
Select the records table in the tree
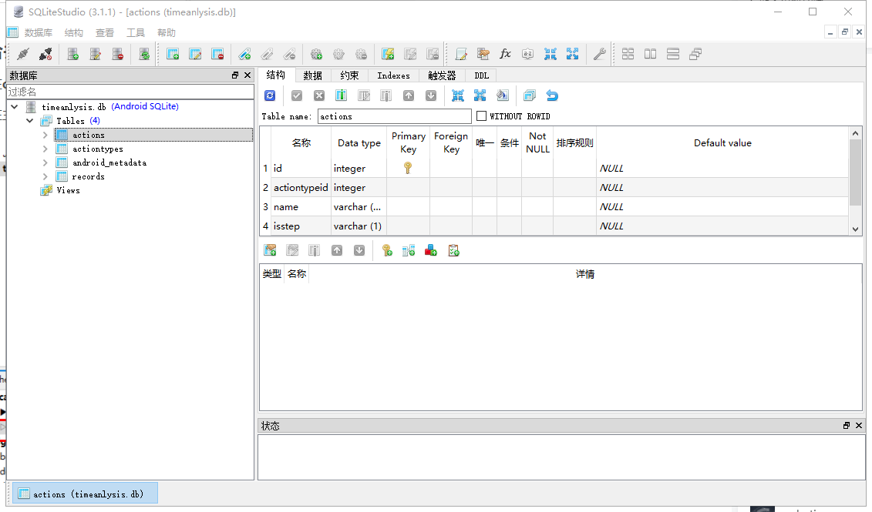click(88, 176)
